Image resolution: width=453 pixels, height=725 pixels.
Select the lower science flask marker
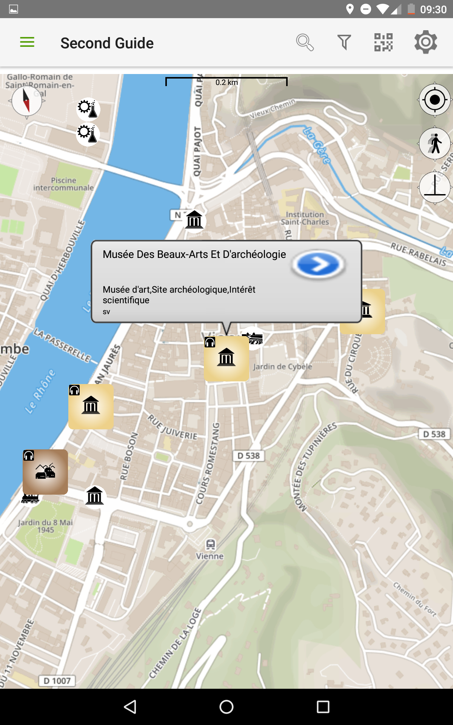[x=88, y=134]
